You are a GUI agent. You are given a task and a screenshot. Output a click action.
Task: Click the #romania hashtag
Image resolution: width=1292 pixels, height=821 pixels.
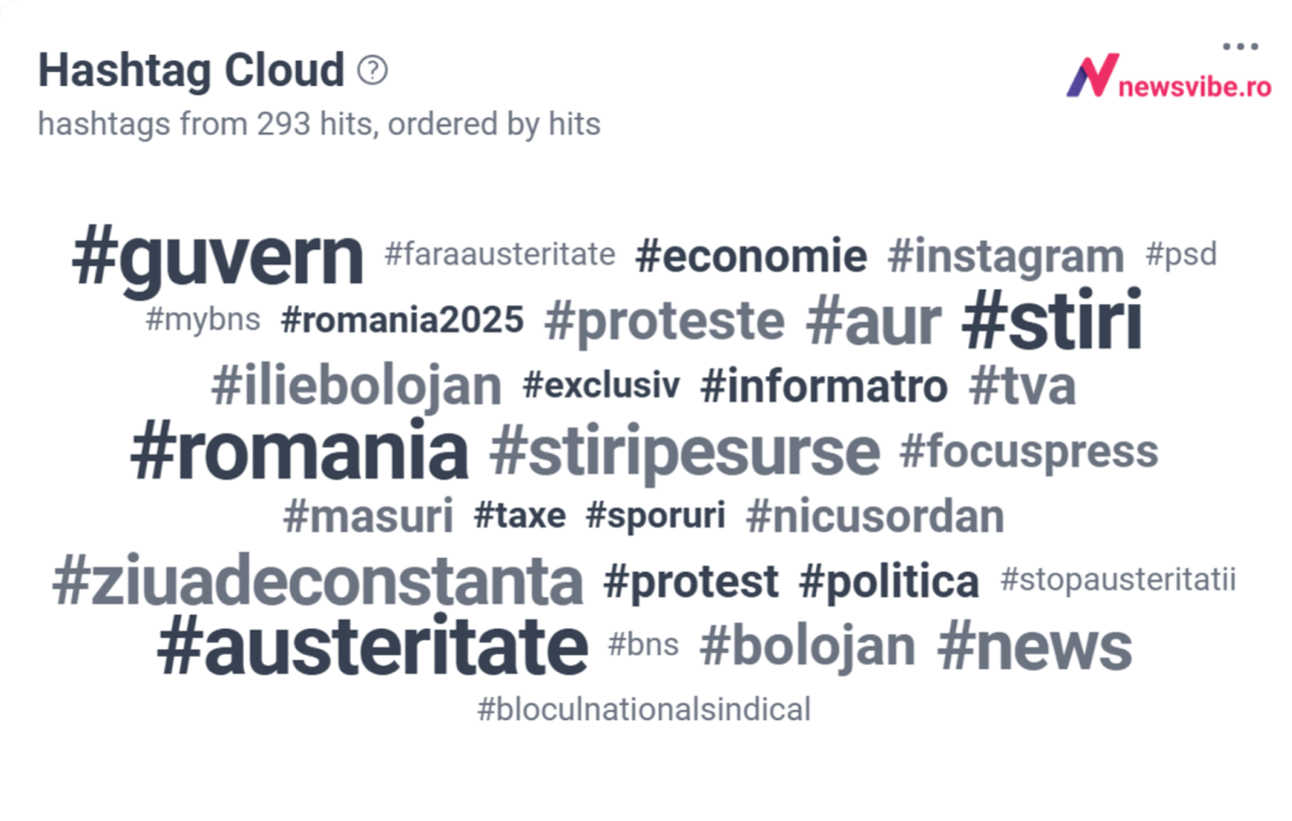[x=300, y=451]
